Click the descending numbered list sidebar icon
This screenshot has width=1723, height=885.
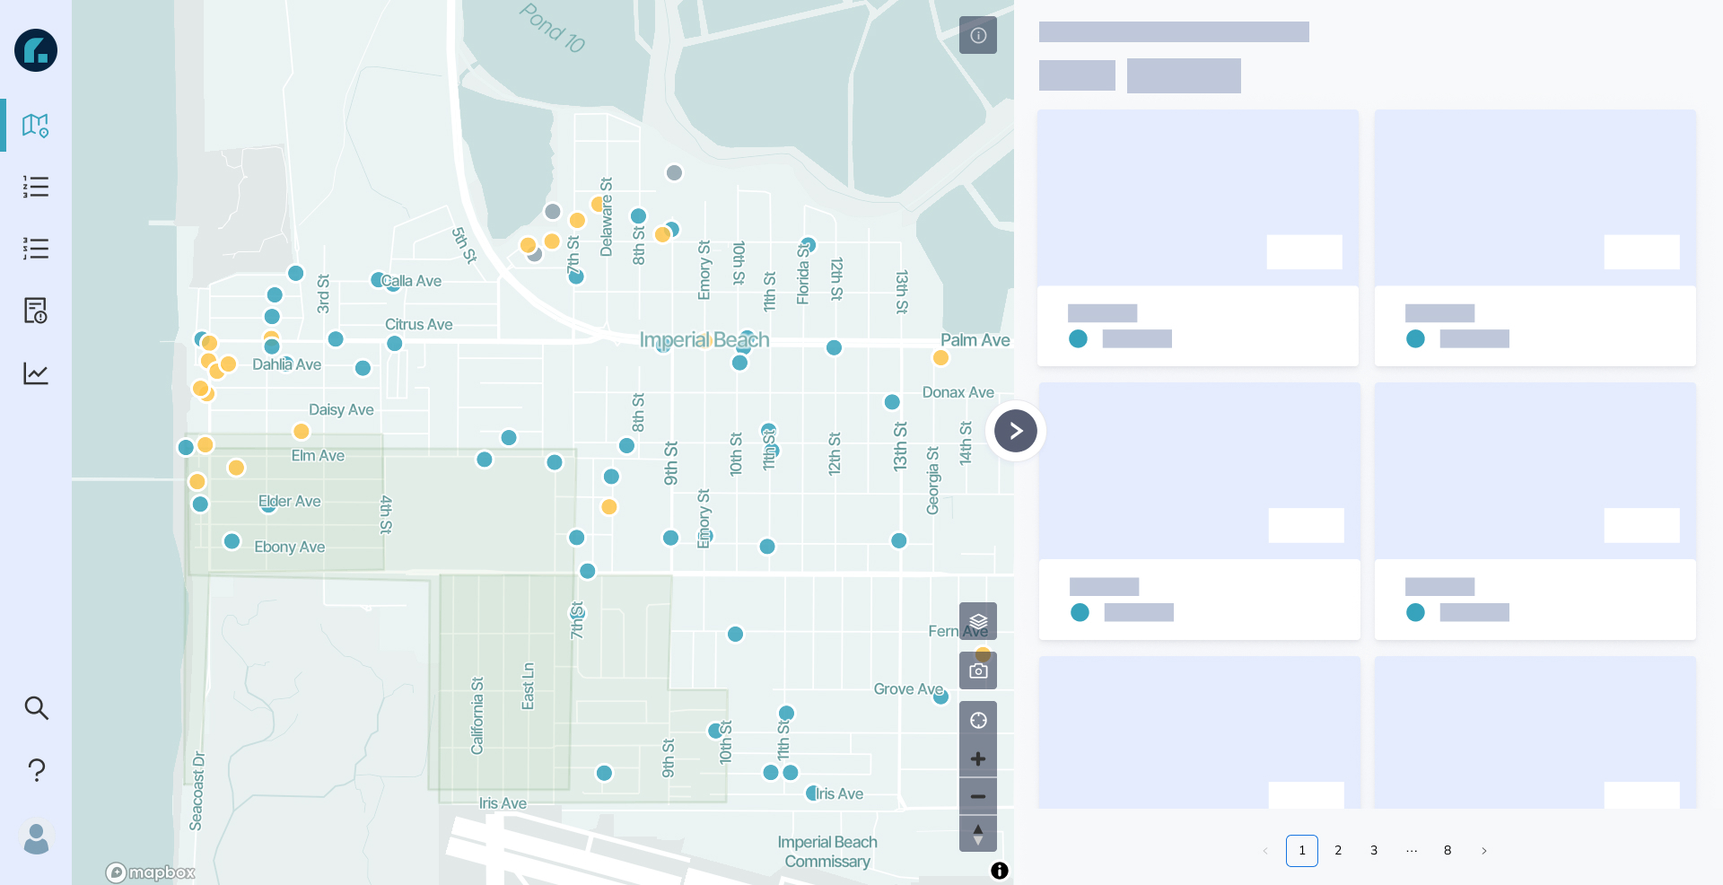[36, 249]
